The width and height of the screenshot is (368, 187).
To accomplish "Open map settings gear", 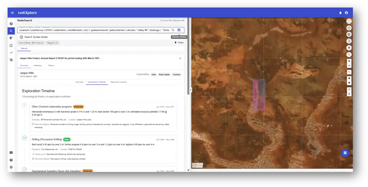I will pyautogui.click(x=349, y=35).
